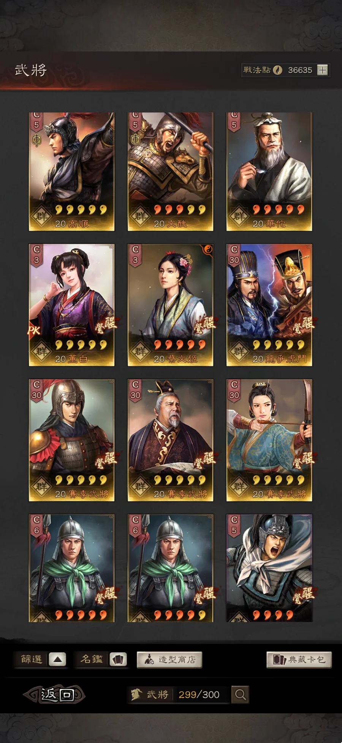Pick the red-plumed helmet 賽季武將 card

tap(71, 440)
